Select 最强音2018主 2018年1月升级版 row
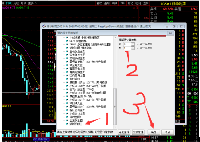The height and width of the screenshot is (142, 200). click(x=88, y=107)
